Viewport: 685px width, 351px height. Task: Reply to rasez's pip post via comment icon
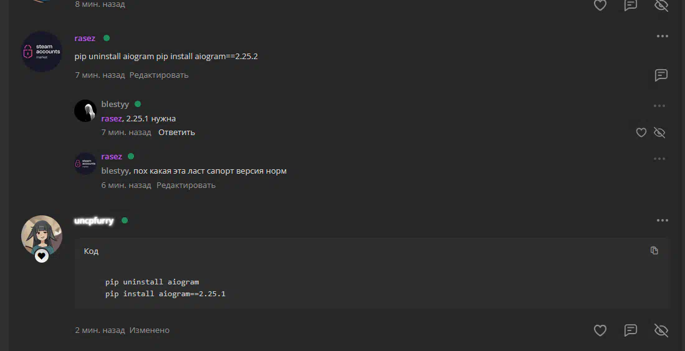pos(661,75)
